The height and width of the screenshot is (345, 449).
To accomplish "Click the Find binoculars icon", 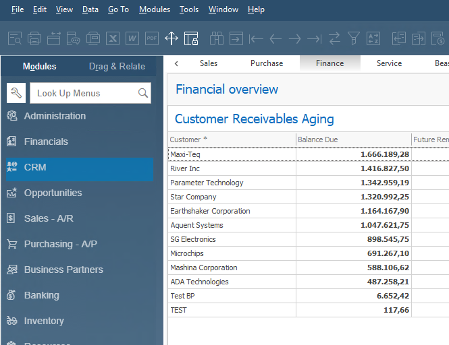I will (x=217, y=38).
